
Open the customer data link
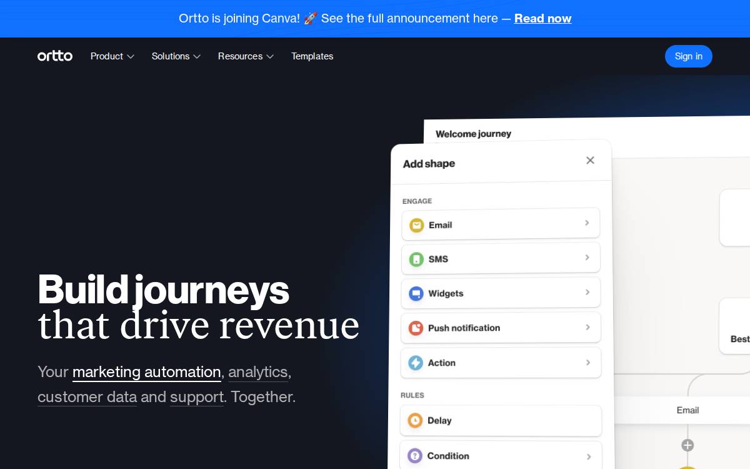coord(87,397)
